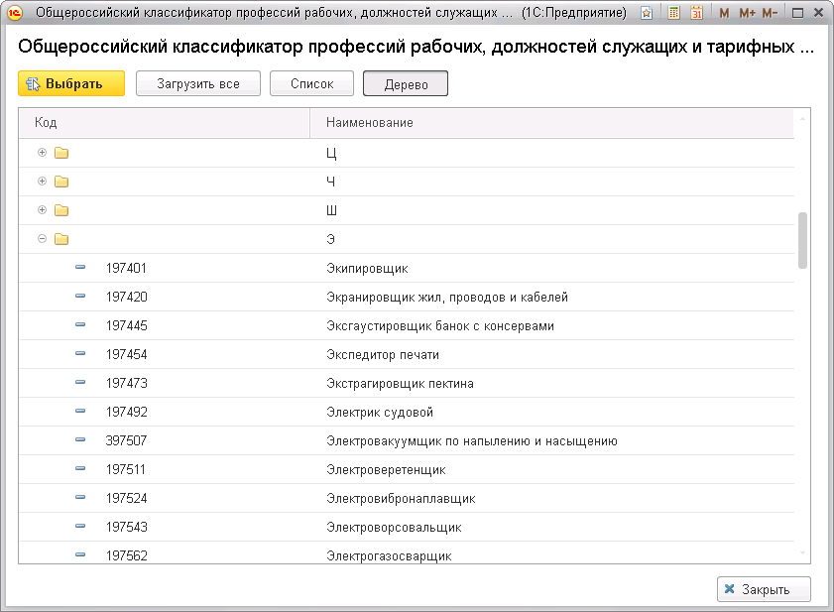Sort by the Наименование column header
This screenshot has height=612, width=834.
[x=550, y=122]
